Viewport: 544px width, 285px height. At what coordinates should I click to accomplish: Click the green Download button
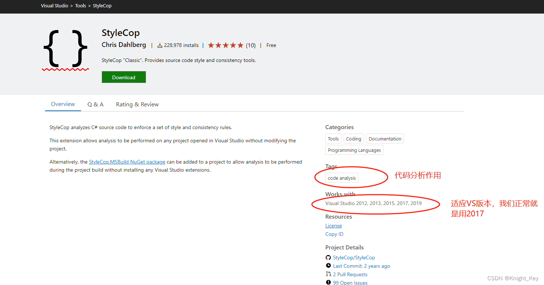124,77
